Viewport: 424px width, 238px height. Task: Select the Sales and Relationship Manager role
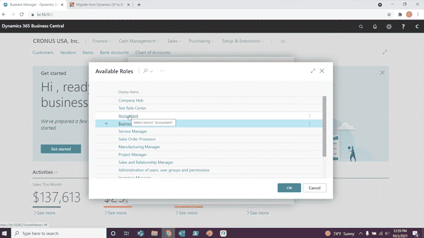tap(146, 162)
